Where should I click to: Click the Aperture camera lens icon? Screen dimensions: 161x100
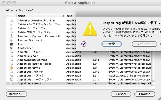pyautogui.click(x=11, y=44)
